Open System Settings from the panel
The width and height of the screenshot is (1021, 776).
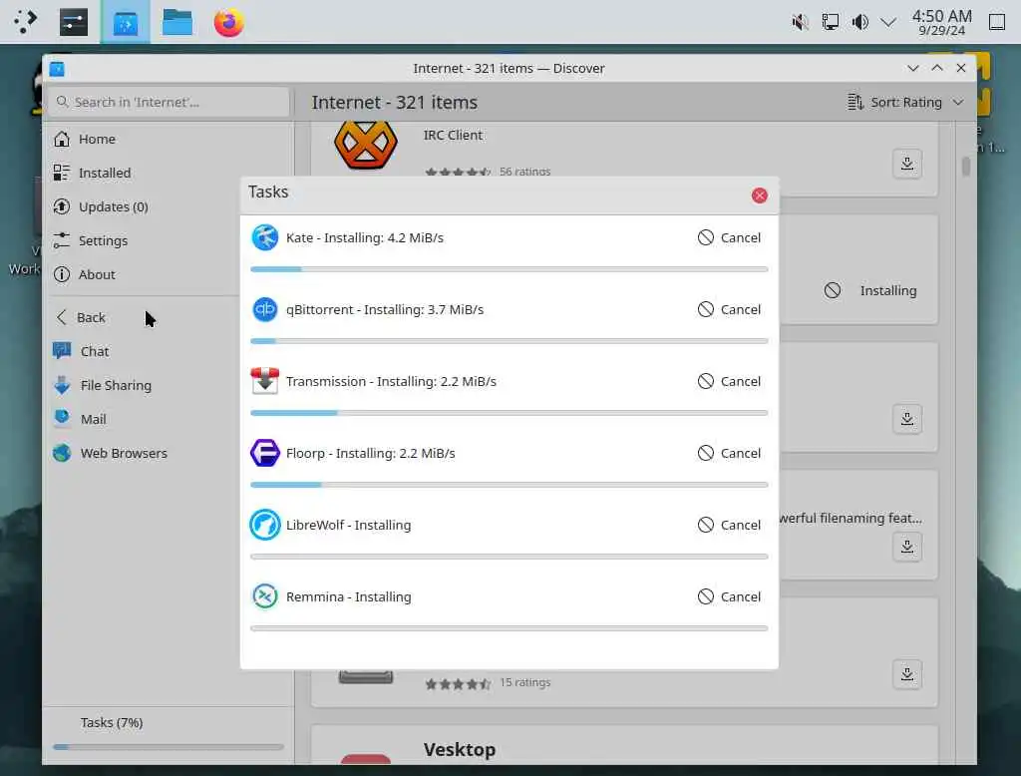74,22
